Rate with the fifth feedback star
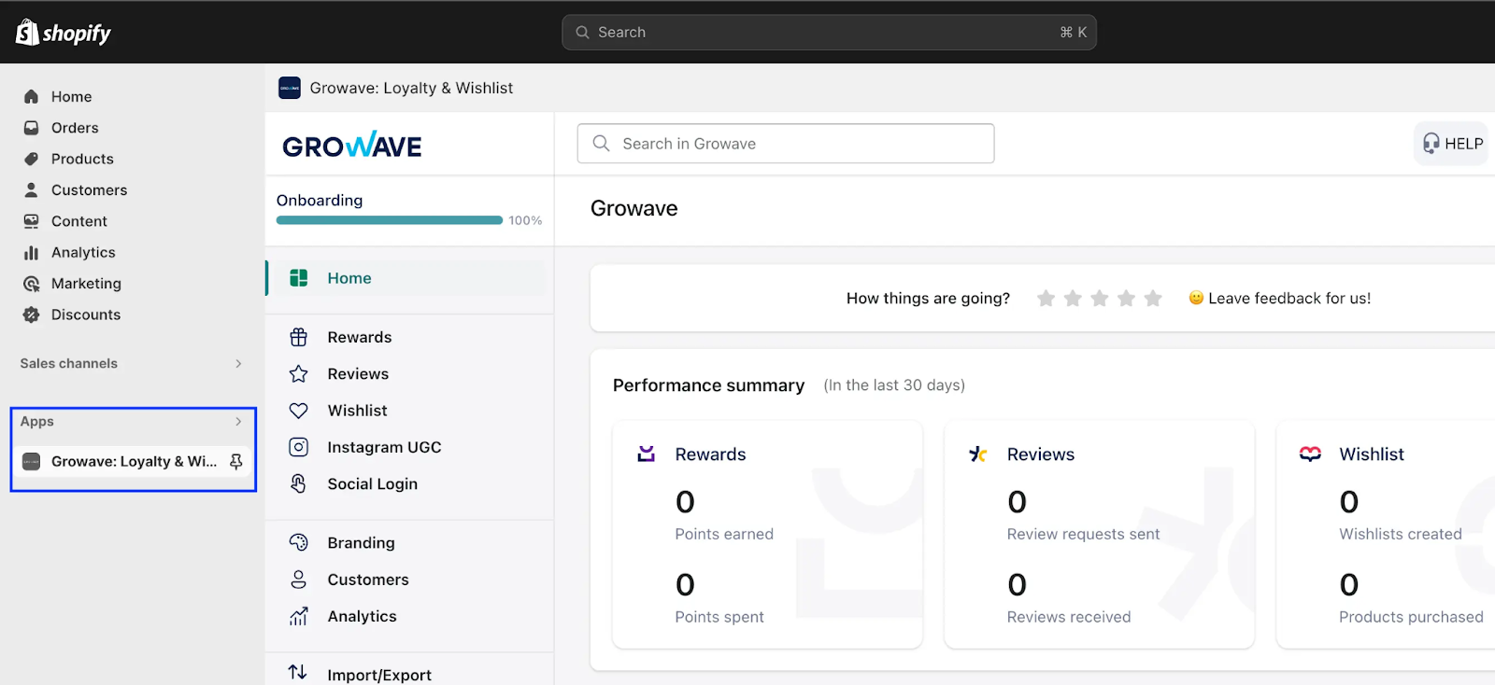 (1153, 298)
